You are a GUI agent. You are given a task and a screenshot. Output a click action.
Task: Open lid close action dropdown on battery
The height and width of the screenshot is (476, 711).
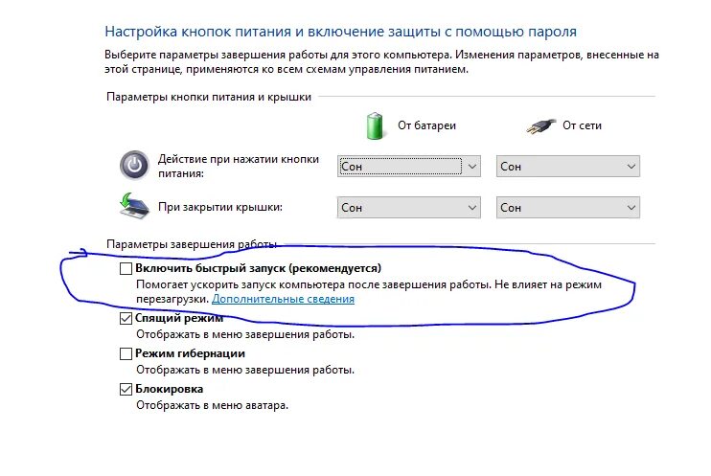408,208
